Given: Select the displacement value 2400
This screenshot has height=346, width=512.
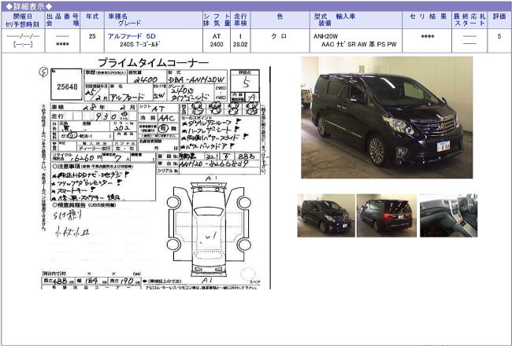Looking at the screenshot, I should pyautogui.click(x=217, y=44).
